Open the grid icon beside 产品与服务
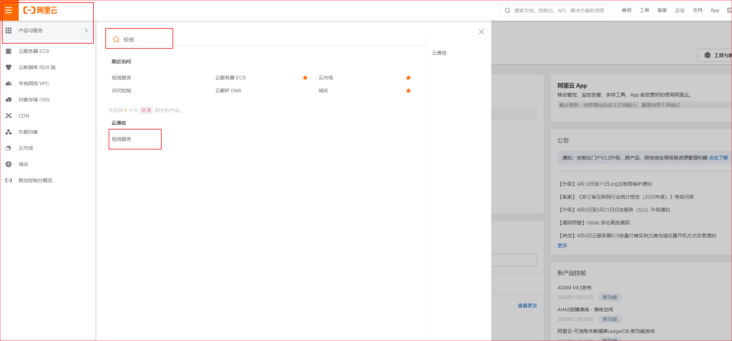This screenshot has width=732, height=341. [x=9, y=30]
